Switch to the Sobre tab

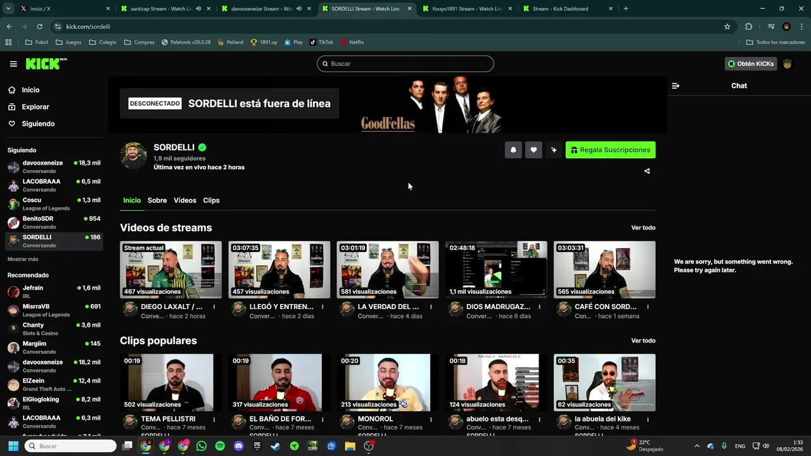(157, 200)
